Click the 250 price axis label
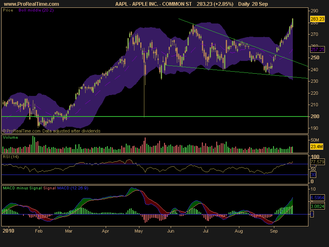The image size is (329, 247). point(315,58)
